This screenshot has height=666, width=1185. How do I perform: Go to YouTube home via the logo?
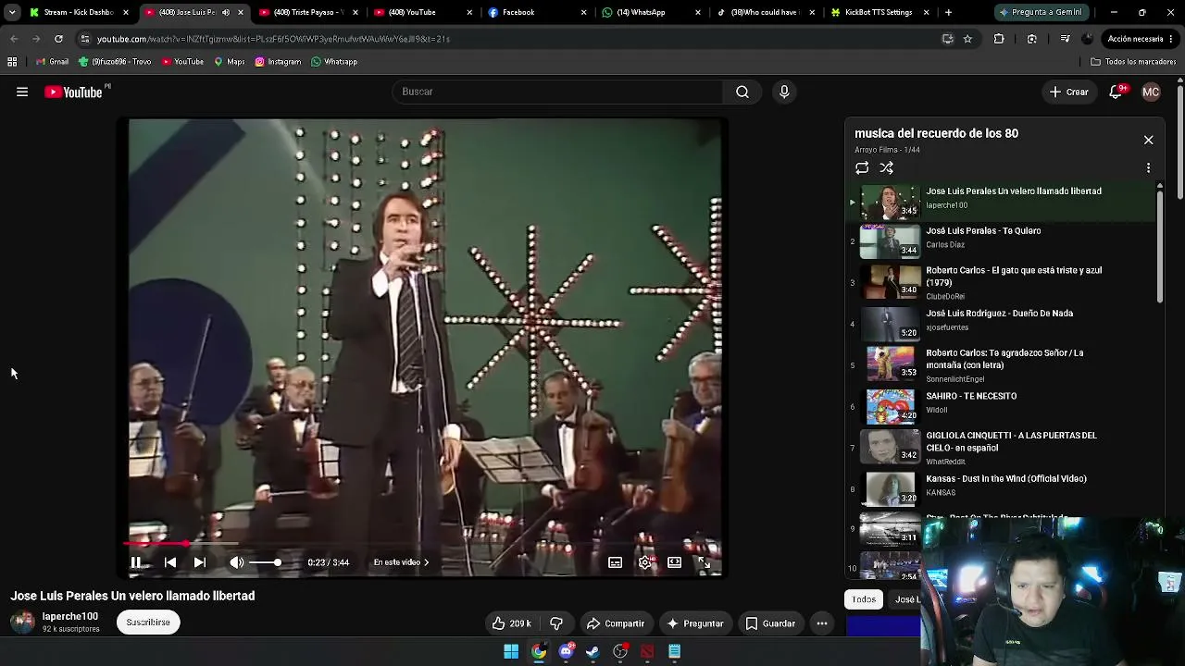tap(73, 92)
